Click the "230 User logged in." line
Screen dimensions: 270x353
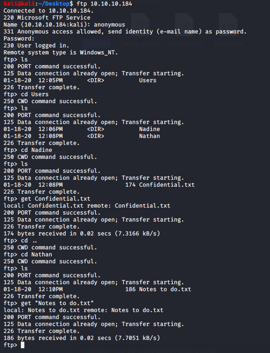36,45
